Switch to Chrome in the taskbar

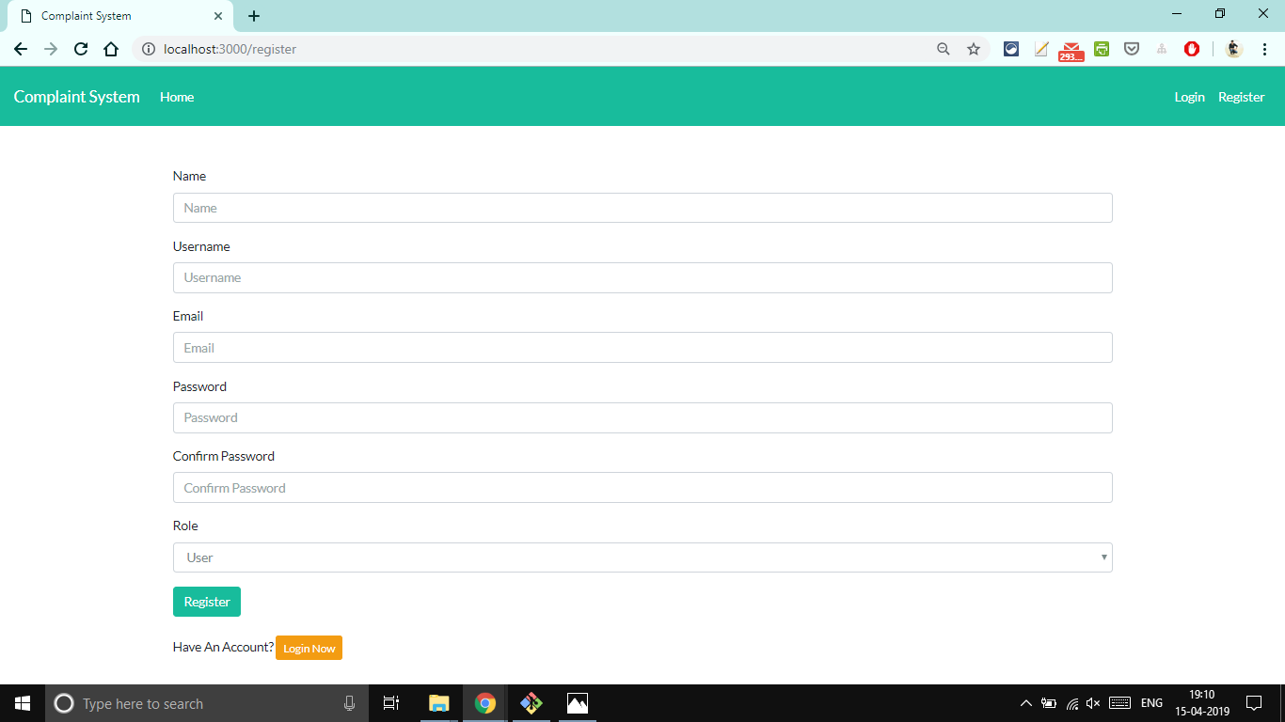(x=485, y=703)
